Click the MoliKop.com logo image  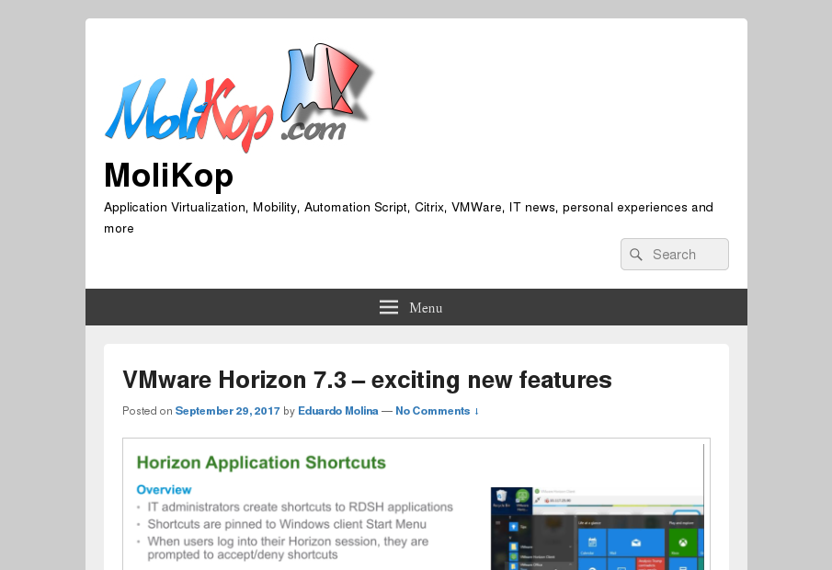(x=239, y=98)
